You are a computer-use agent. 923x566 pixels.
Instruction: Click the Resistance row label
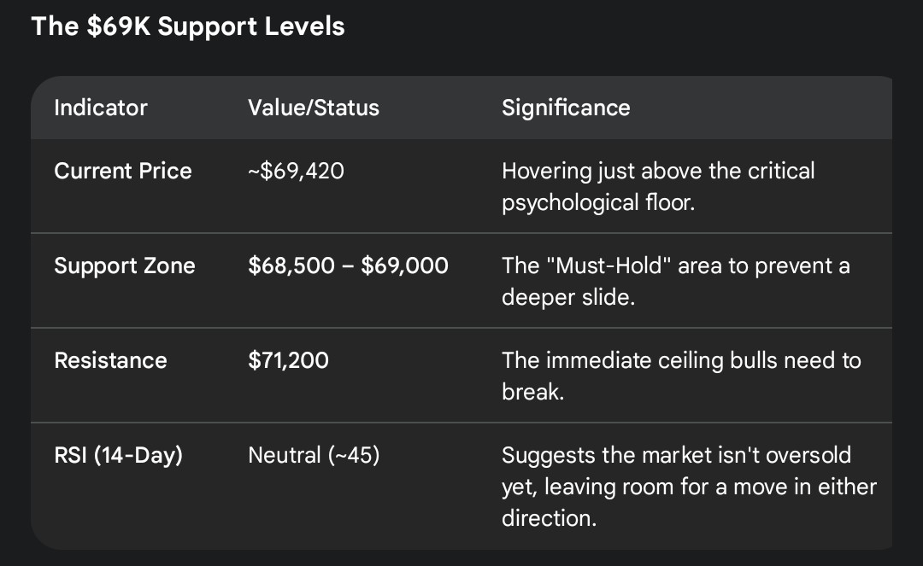point(110,360)
